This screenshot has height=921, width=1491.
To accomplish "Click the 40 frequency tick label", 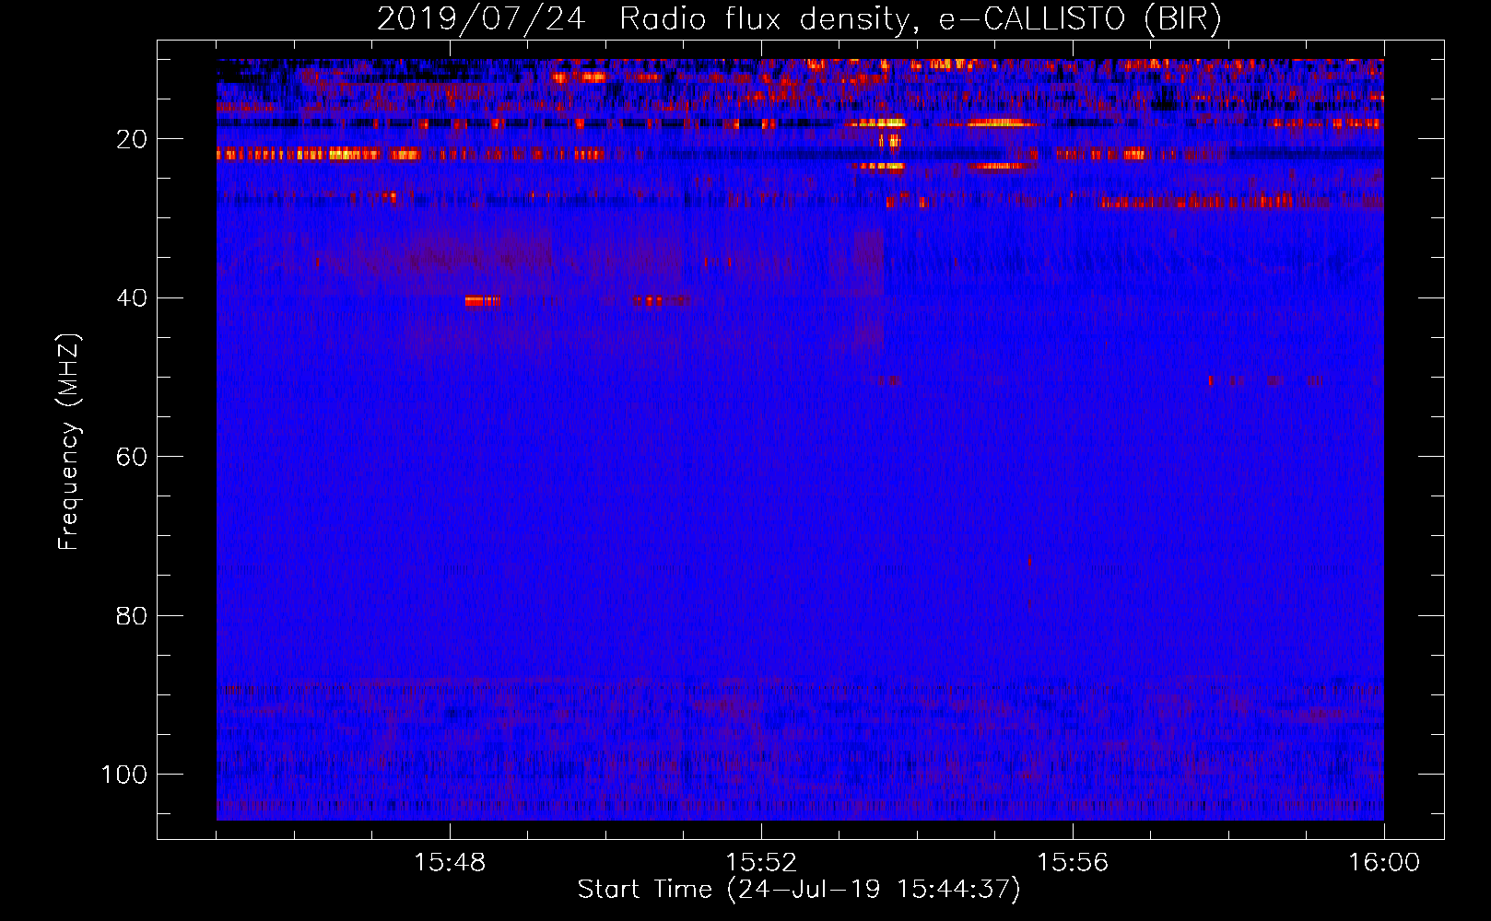I will [x=132, y=298].
